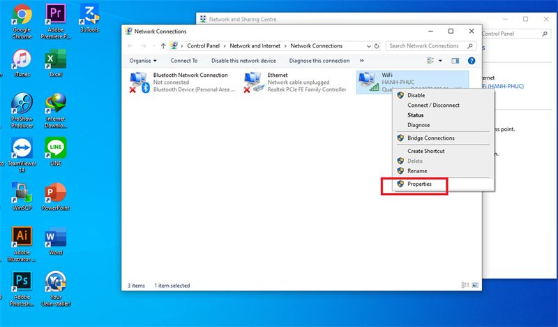Launch ProShow Producer desktop icon
This screenshot has height=327, width=558.
point(22,110)
